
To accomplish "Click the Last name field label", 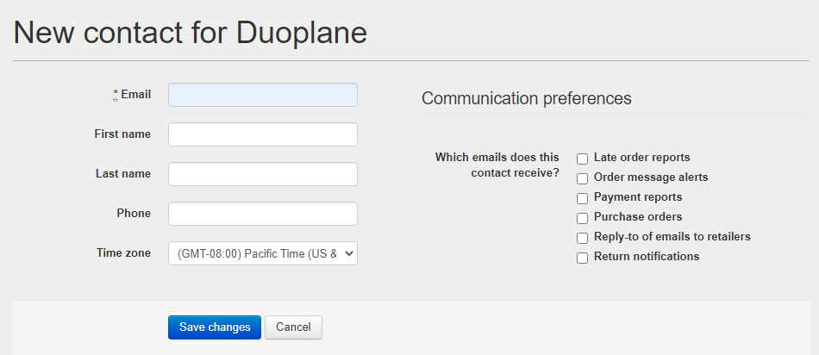I will 123,174.
